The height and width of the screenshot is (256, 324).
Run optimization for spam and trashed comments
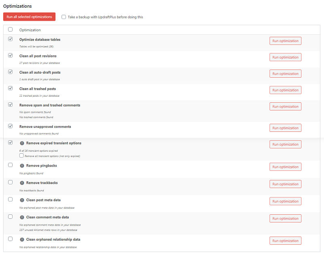click(x=286, y=106)
